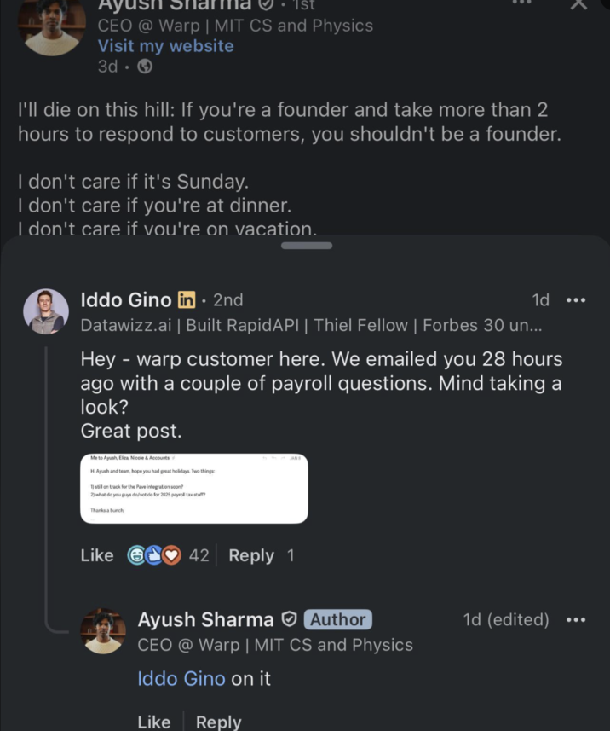The height and width of the screenshot is (731, 610).
Task: Tap the drag handle to expand the comments sheet
Action: pos(305,245)
